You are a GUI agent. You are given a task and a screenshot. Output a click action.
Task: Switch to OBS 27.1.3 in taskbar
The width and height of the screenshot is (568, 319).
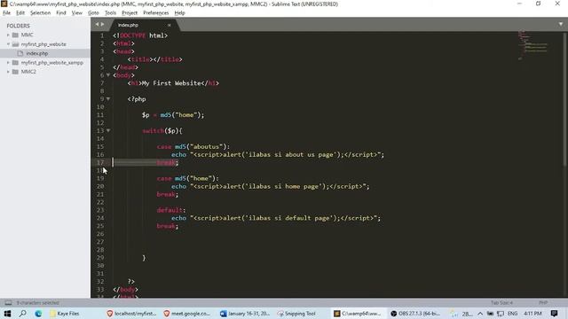pyautogui.click(x=415, y=314)
